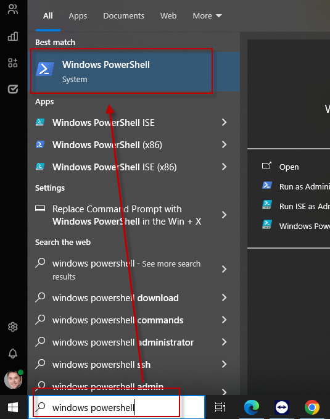Click the notifications bell icon in the sidebar

click(13, 353)
